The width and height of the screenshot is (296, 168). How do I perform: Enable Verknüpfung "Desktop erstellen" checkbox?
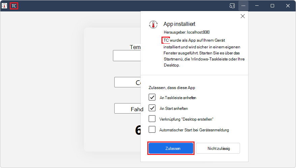pos(152,119)
